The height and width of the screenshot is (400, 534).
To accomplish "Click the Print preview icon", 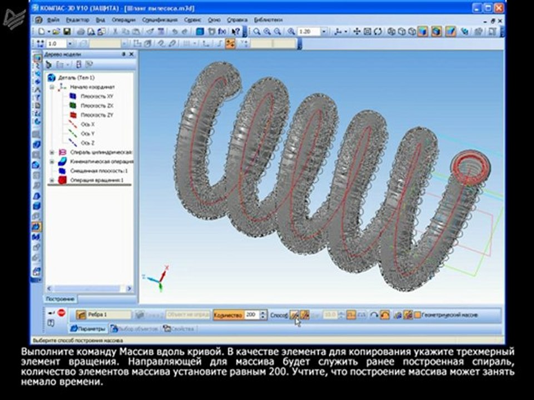I will [91, 32].
